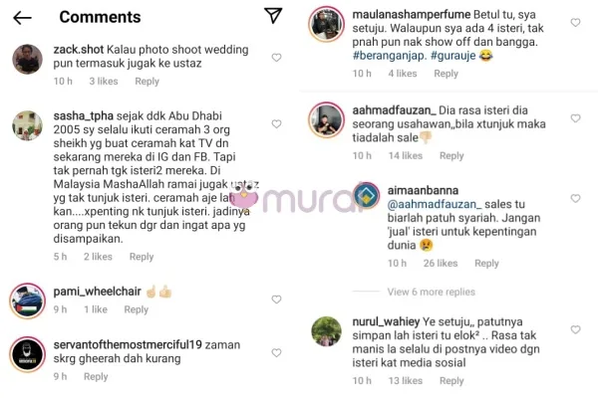
Task: Open the #gurauje hashtag
Action: pyautogui.click(x=453, y=56)
